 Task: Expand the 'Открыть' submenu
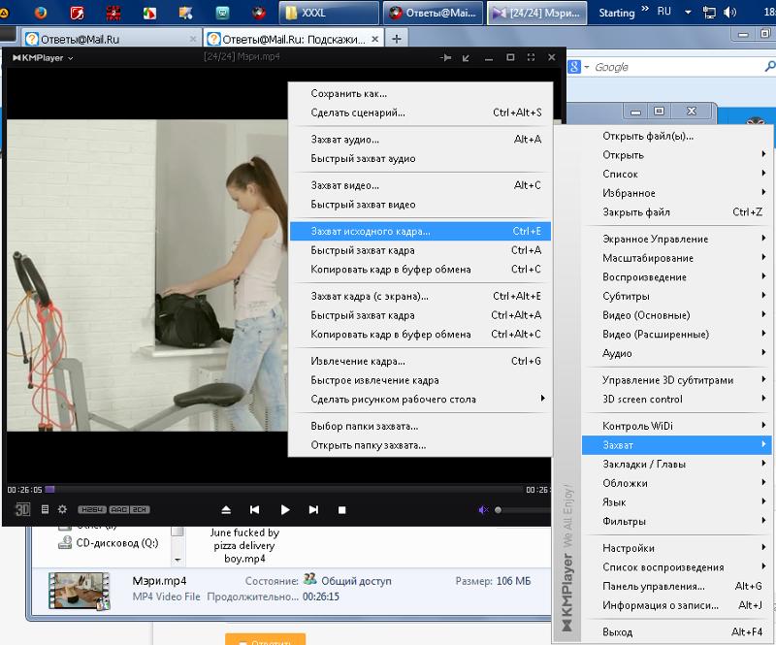676,155
